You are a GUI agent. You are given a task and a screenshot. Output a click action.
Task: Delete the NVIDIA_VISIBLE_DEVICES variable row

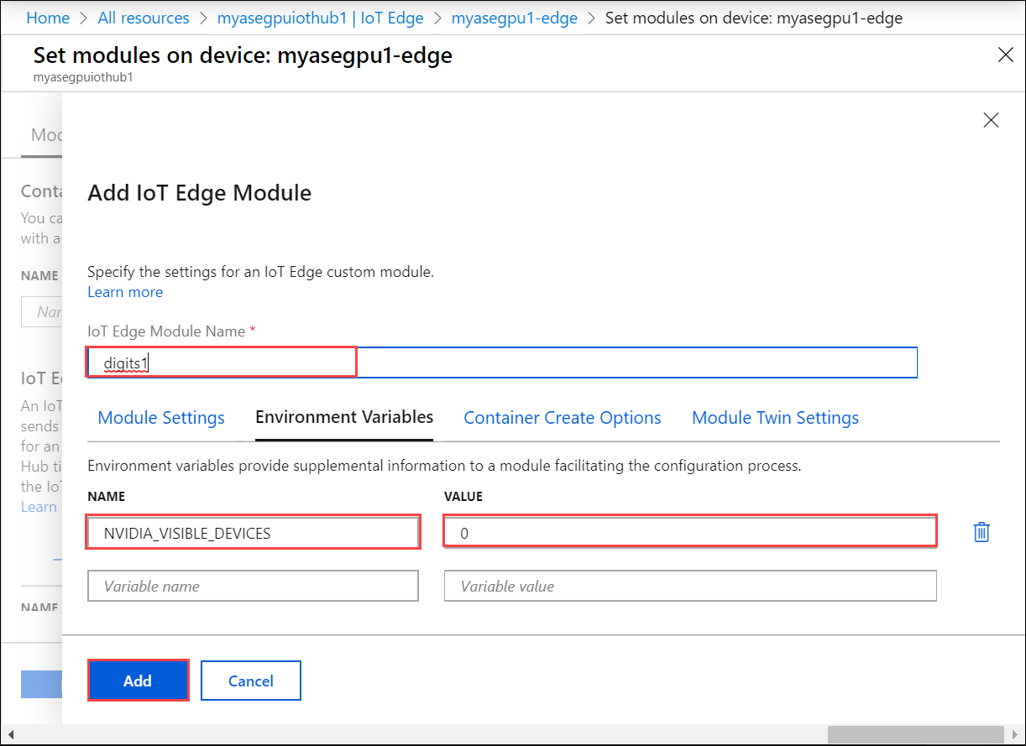[x=982, y=531]
